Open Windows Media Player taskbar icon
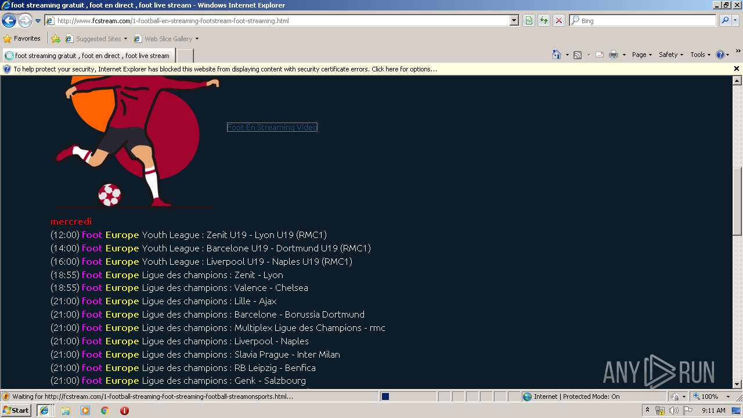This screenshot has height=418, width=743. point(85,410)
